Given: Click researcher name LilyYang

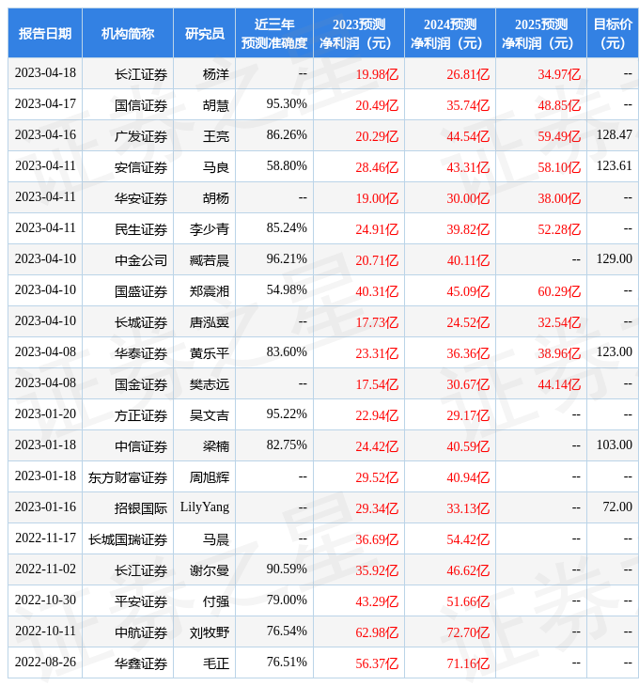Looking at the screenshot, I should (x=205, y=507).
